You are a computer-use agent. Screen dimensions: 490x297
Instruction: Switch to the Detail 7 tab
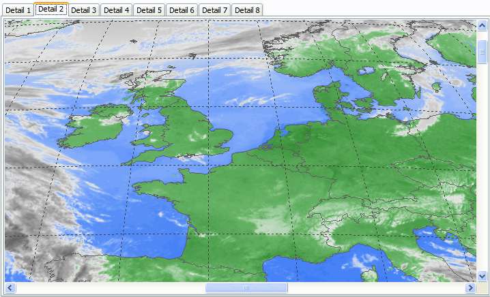coord(214,10)
